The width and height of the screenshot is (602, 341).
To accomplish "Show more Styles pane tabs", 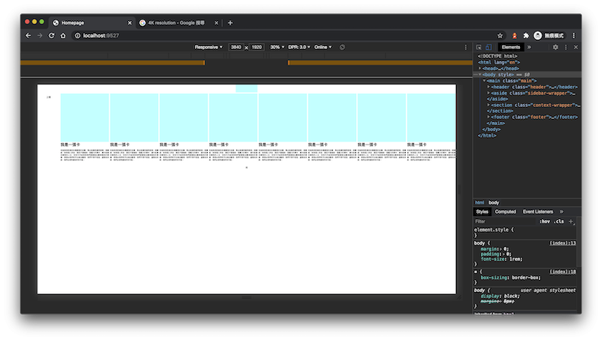I will coord(561,212).
